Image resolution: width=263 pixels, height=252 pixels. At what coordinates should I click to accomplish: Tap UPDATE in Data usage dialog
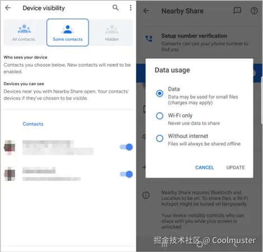click(236, 167)
